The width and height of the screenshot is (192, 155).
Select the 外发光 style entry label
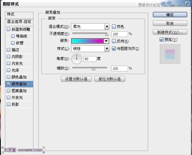click(x=17, y=98)
